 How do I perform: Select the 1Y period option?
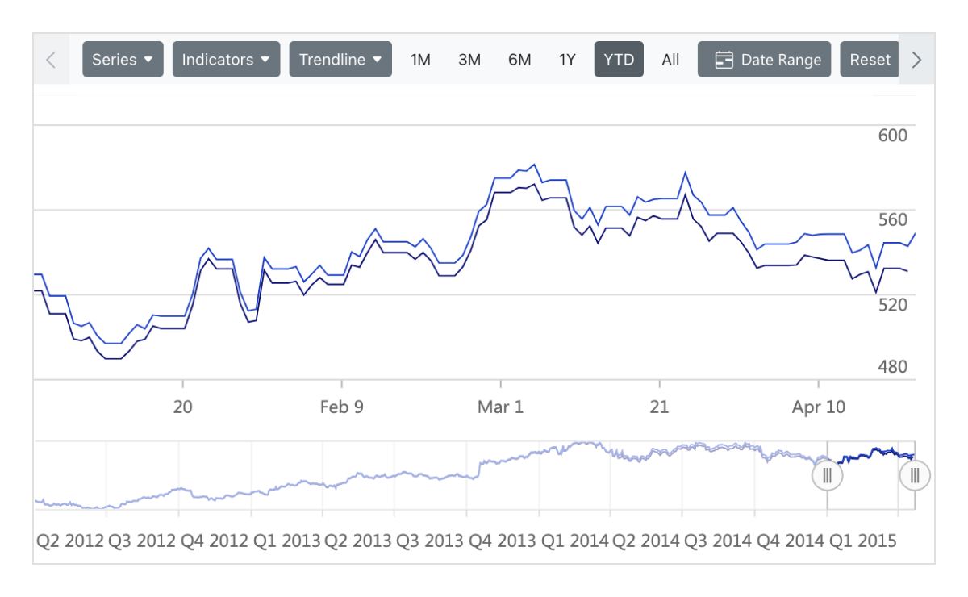point(567,60)
